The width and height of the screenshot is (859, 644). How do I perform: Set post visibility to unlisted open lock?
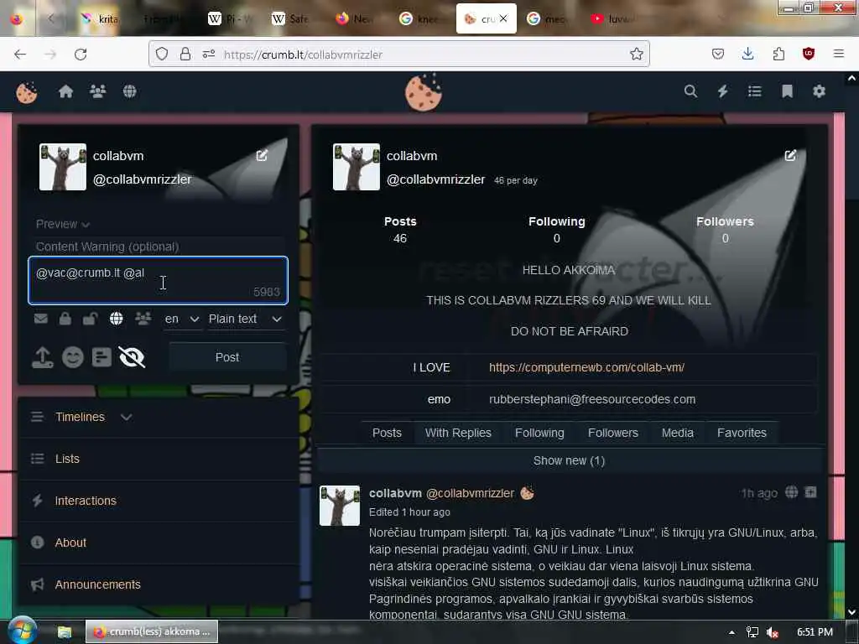pyautogui.click(x=90, y=318)
